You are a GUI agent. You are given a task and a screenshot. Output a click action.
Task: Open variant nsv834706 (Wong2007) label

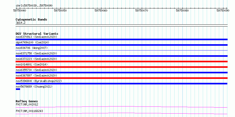point(32,48)
